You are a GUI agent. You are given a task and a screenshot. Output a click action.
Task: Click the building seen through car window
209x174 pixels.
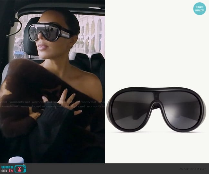tap(90, 32)
